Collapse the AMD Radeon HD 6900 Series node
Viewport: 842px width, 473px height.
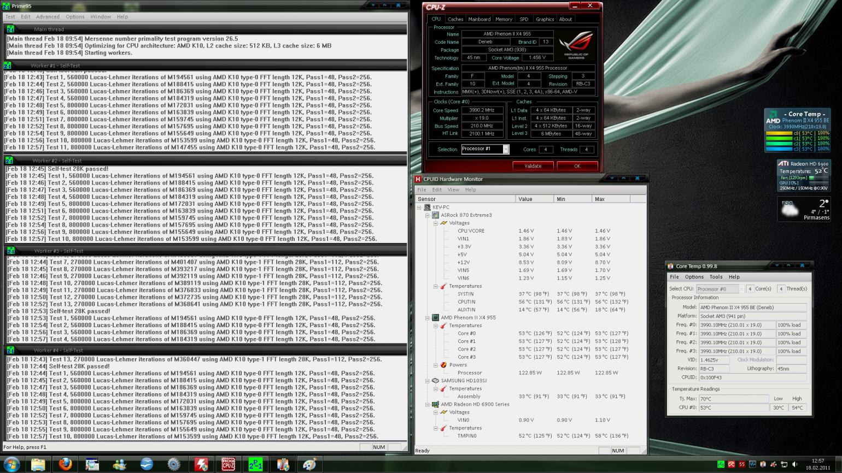(428, 405)
